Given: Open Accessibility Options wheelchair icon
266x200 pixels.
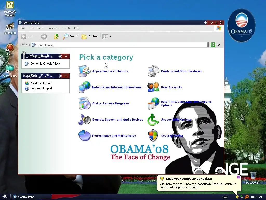Looking at the screenshot, I should [x=153, y=120].
